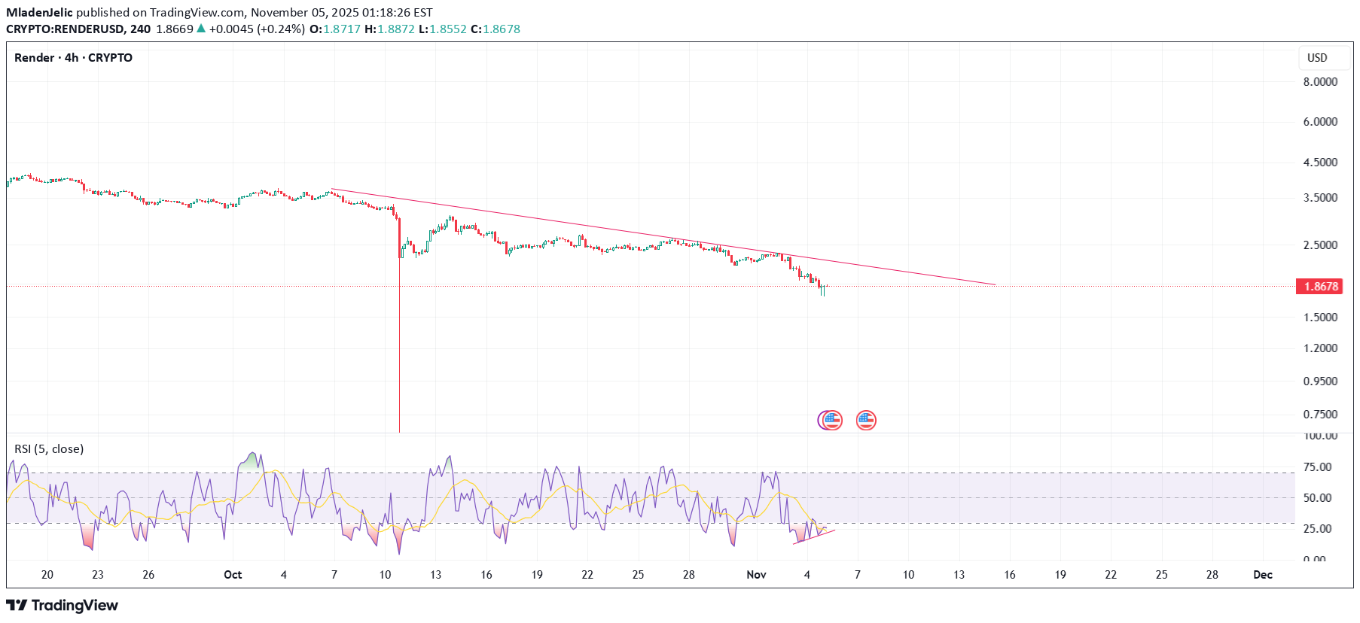The image size is (1360, 623).
Task: Click the green up-arrow beside 1.8669
Action: coord(201,29)
